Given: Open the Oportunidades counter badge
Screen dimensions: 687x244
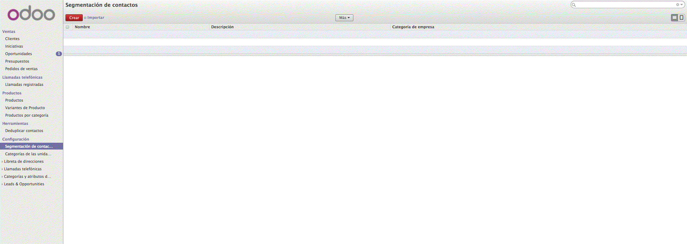Looking at the screenshot, I should pyautogui.click(x=59, y=54).
